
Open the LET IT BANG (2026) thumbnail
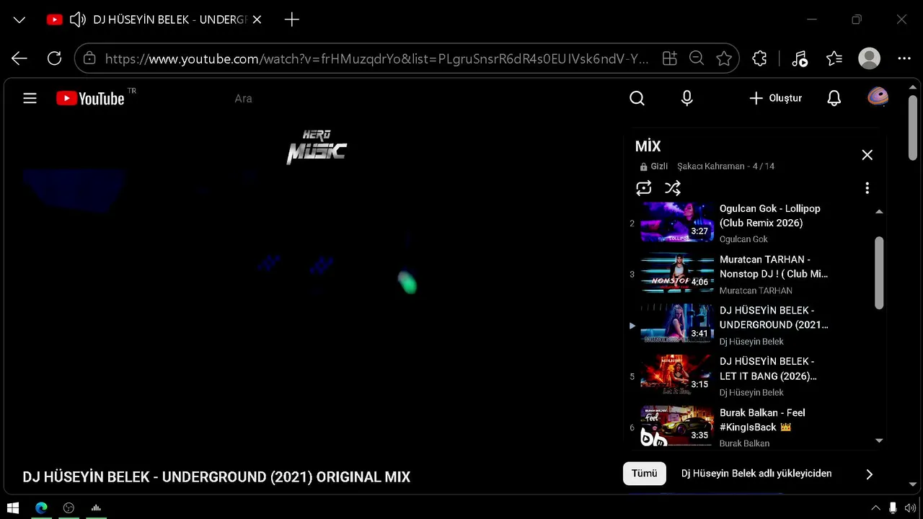(677, 375)
